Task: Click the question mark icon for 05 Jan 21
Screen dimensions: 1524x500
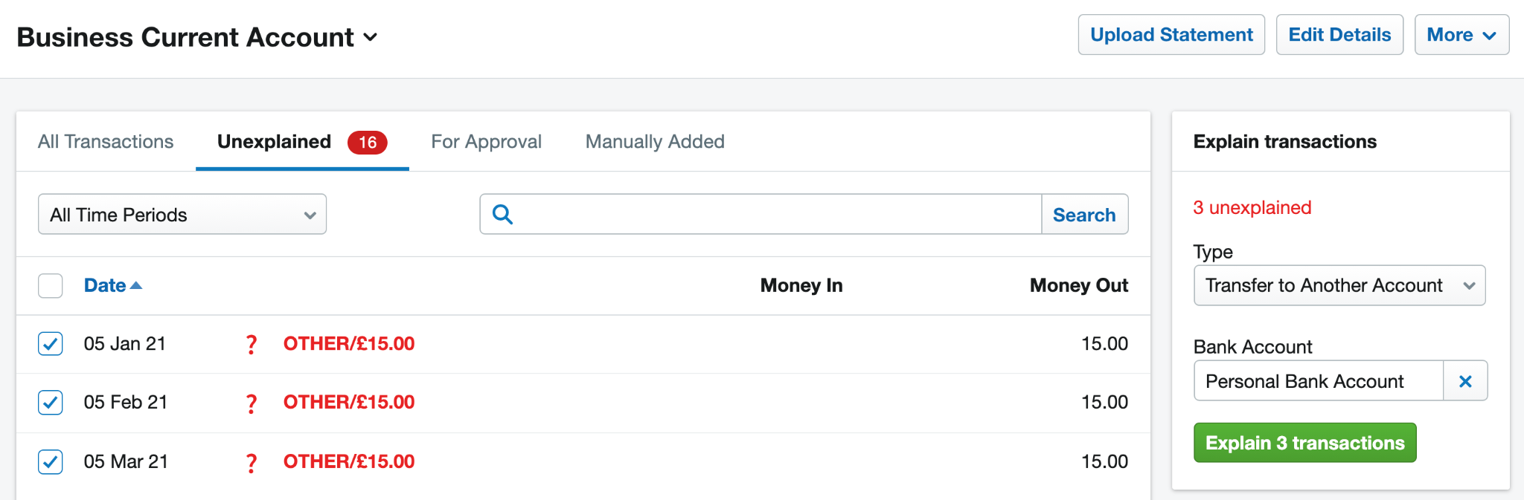Action: (252, 344)
